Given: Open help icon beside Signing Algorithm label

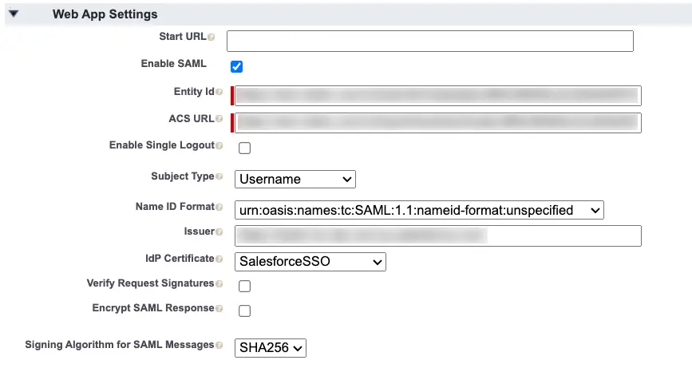Looking at the screenshot, I should (219, 345).
